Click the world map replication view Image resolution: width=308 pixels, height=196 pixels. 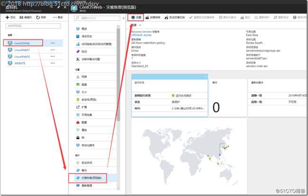point(189,156)
